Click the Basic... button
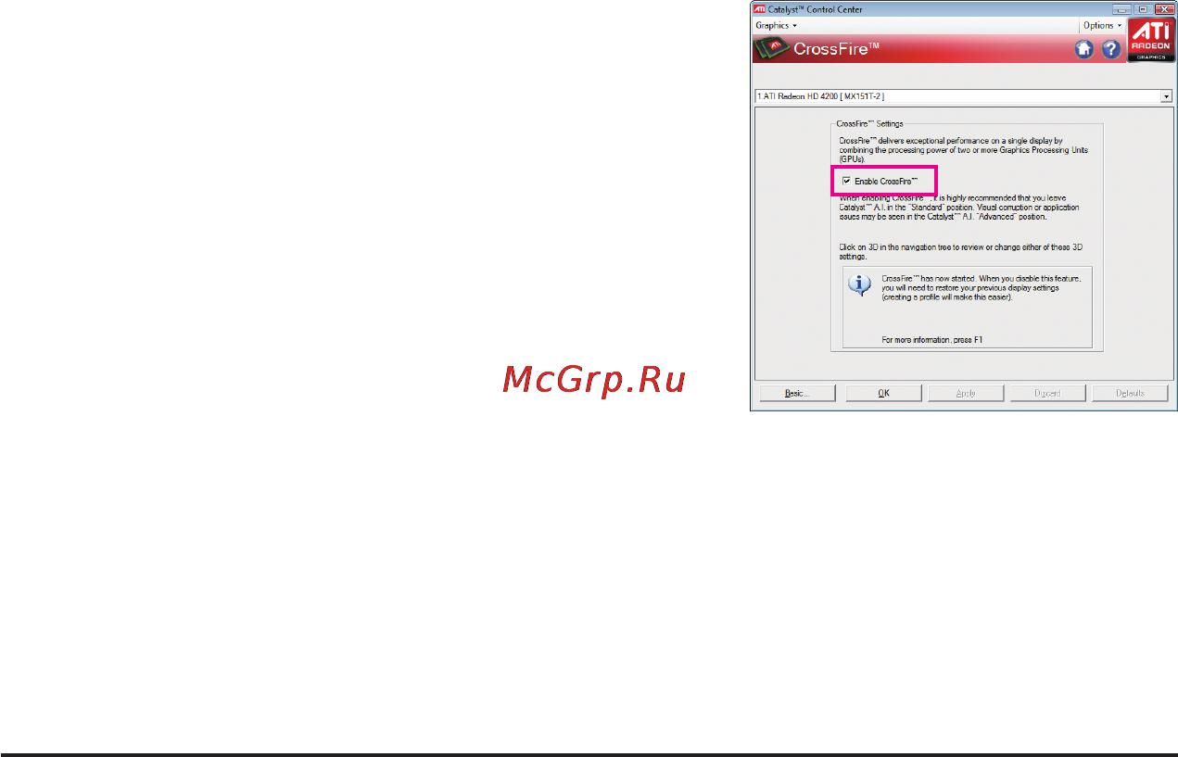The width and height of the screenshot is (1178, 757). tap(797, 393)
